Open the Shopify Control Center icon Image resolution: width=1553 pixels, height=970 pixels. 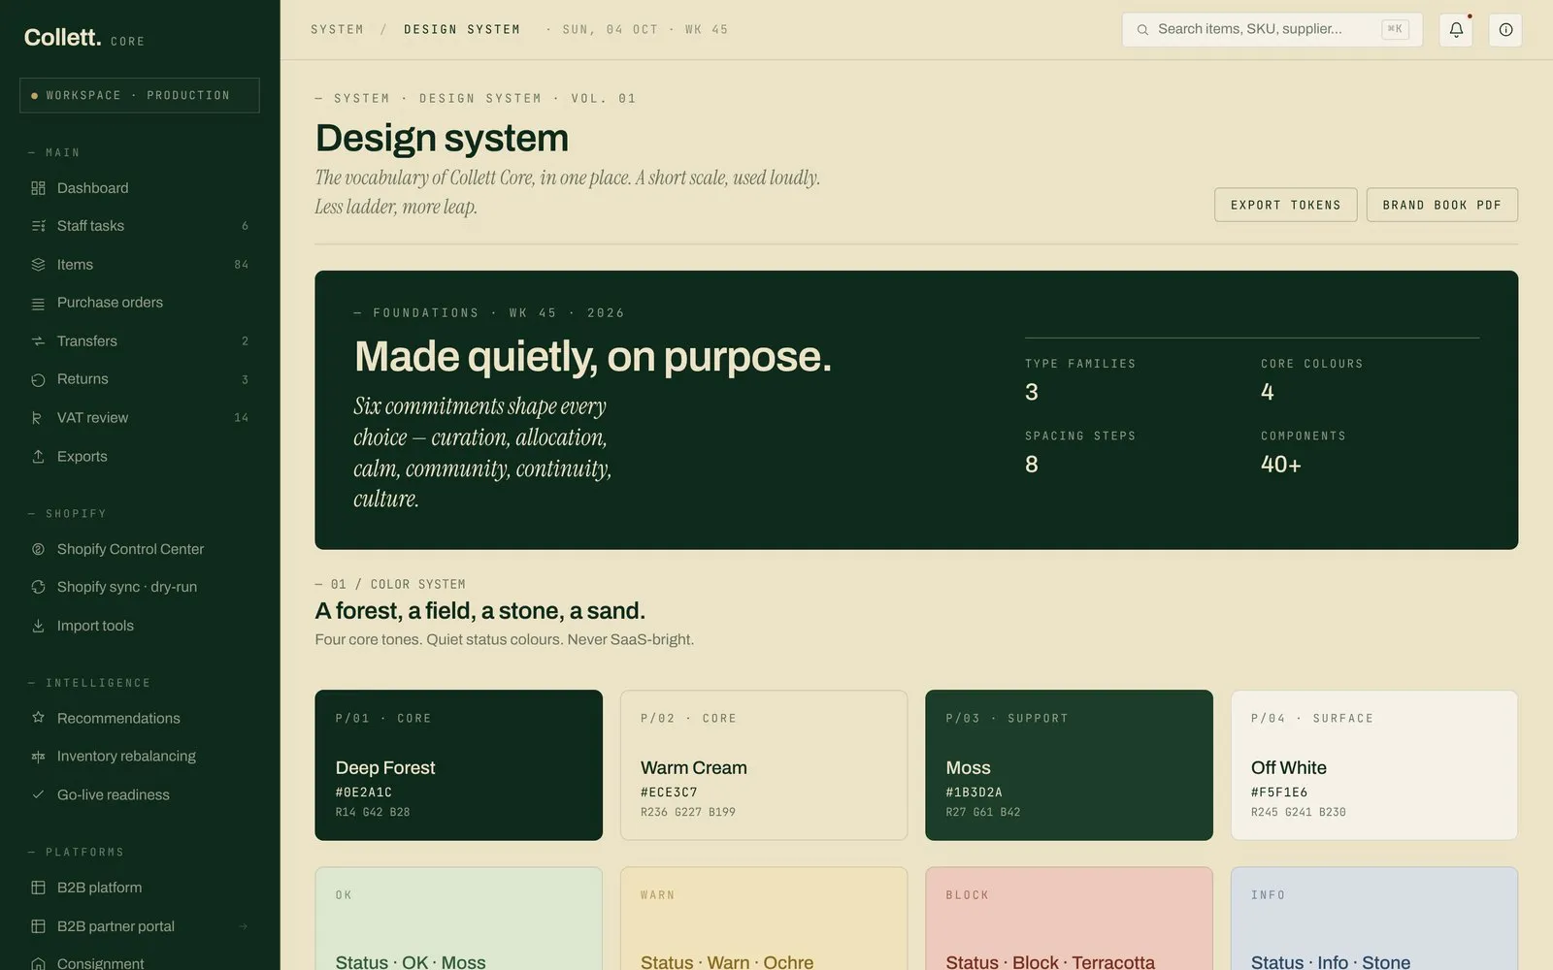coord(38,549)
